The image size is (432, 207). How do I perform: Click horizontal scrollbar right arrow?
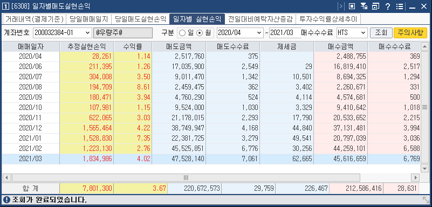point(415,177)
